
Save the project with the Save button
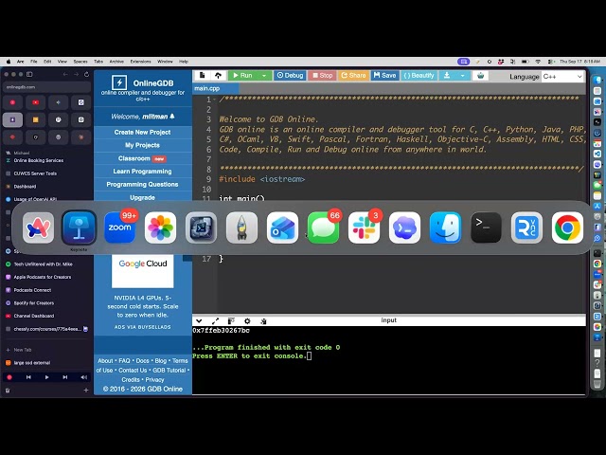point(385,76)
